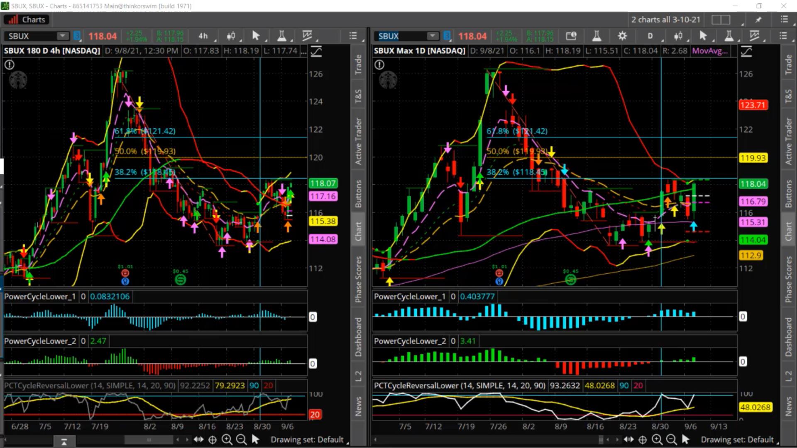The image size is (797, 448).
Task: Click the crosshair pan icon under left chart
Action: [x=212, y=440]
